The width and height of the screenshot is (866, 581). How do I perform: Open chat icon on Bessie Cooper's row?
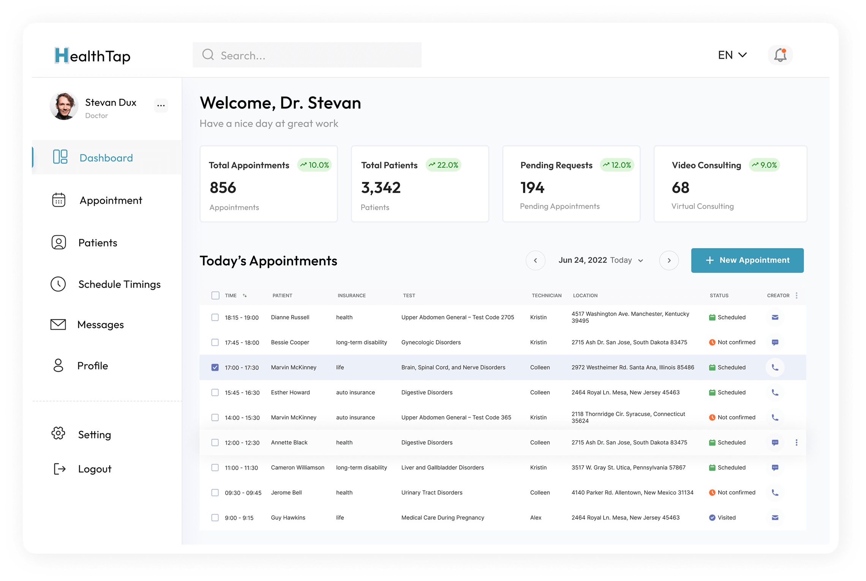click(775, 342)
